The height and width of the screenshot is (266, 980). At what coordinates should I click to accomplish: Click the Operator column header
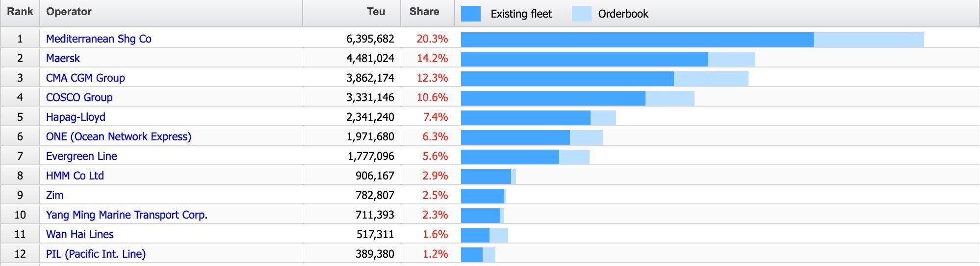tap(69, 12)
